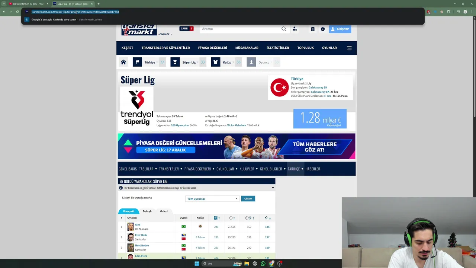
Task: Open ChatGPT icon in the taskbar
Action: tap(255, 264)
